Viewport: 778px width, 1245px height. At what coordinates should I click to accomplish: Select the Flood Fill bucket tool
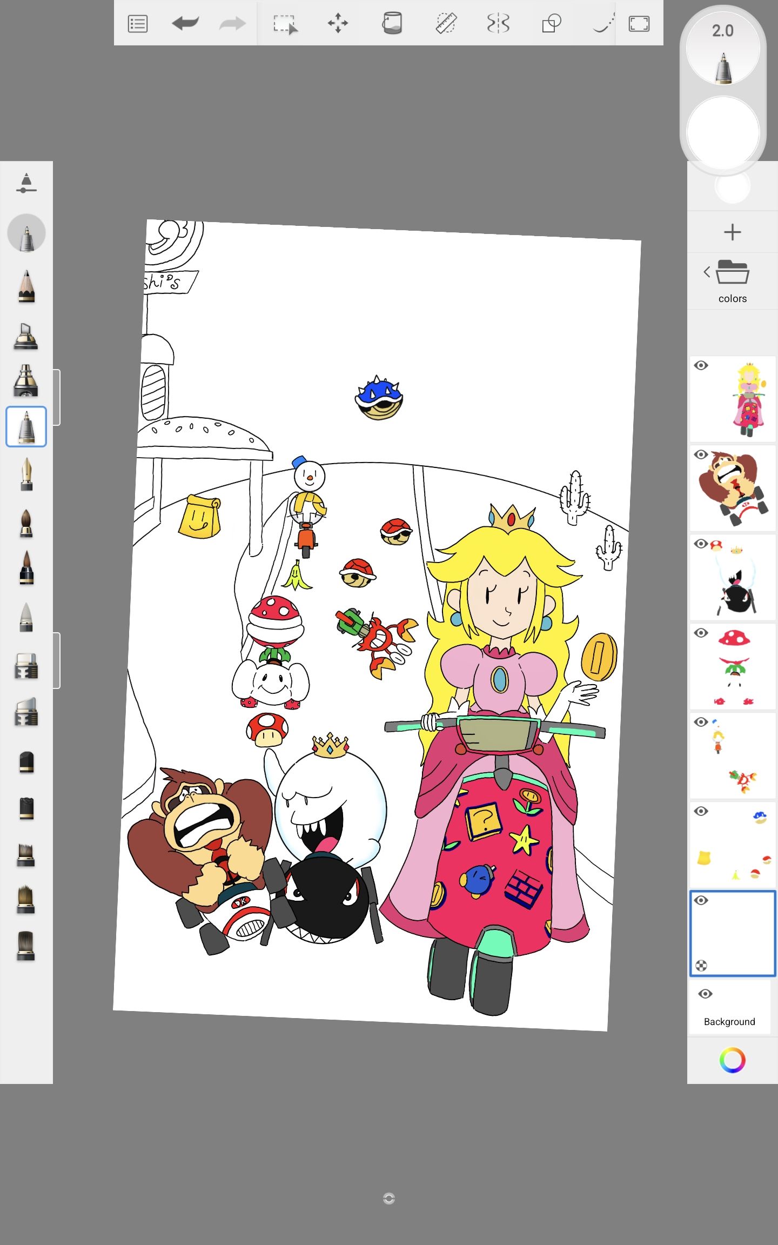click(x=392, y=23)
